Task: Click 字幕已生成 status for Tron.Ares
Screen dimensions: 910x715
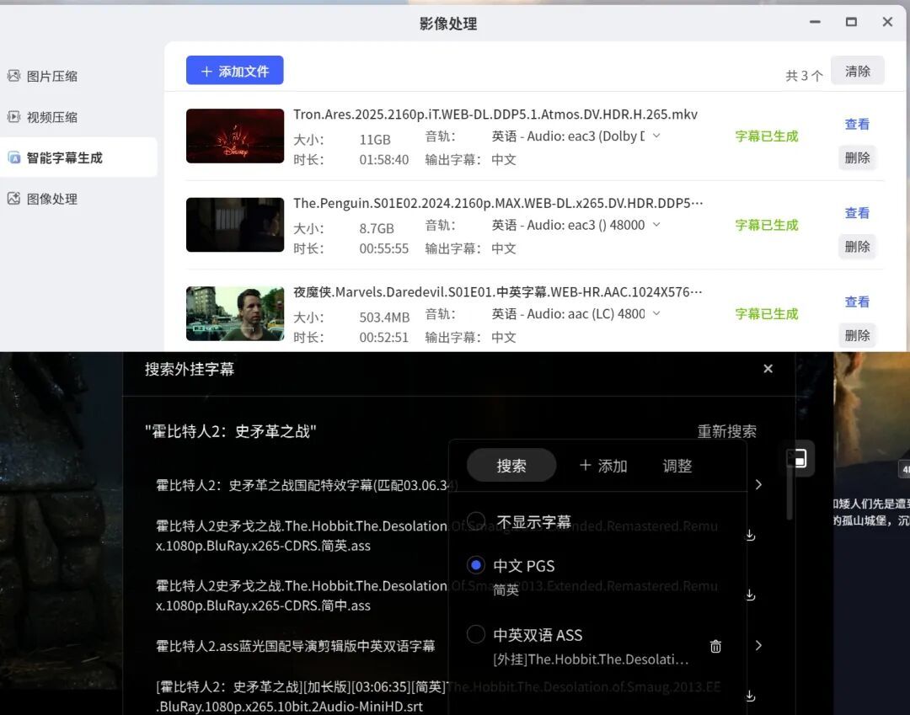Action: pyautogui.click(x=766, y=136)
